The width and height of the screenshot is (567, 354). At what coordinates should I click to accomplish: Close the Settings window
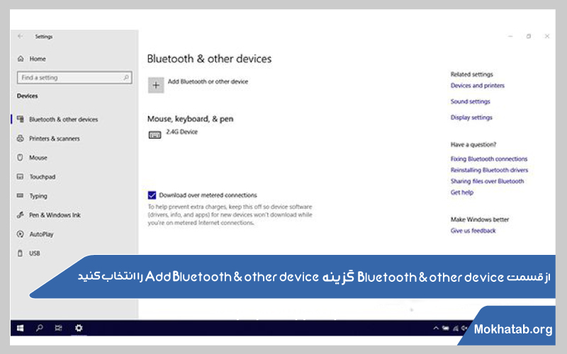[547, 36]
